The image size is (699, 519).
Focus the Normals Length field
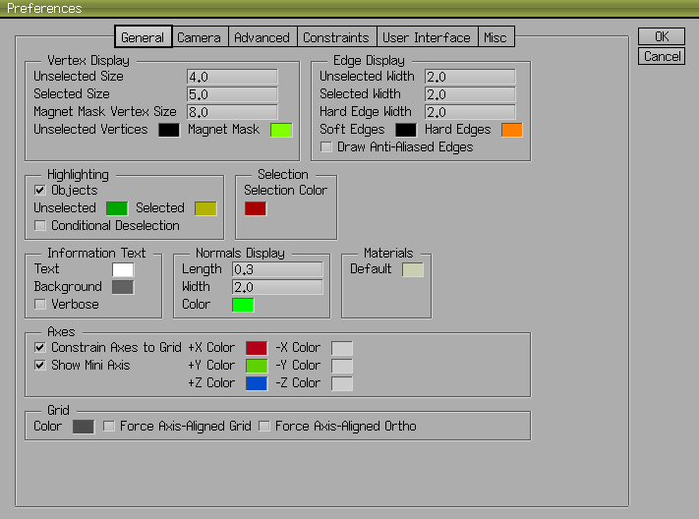point(277,269)
